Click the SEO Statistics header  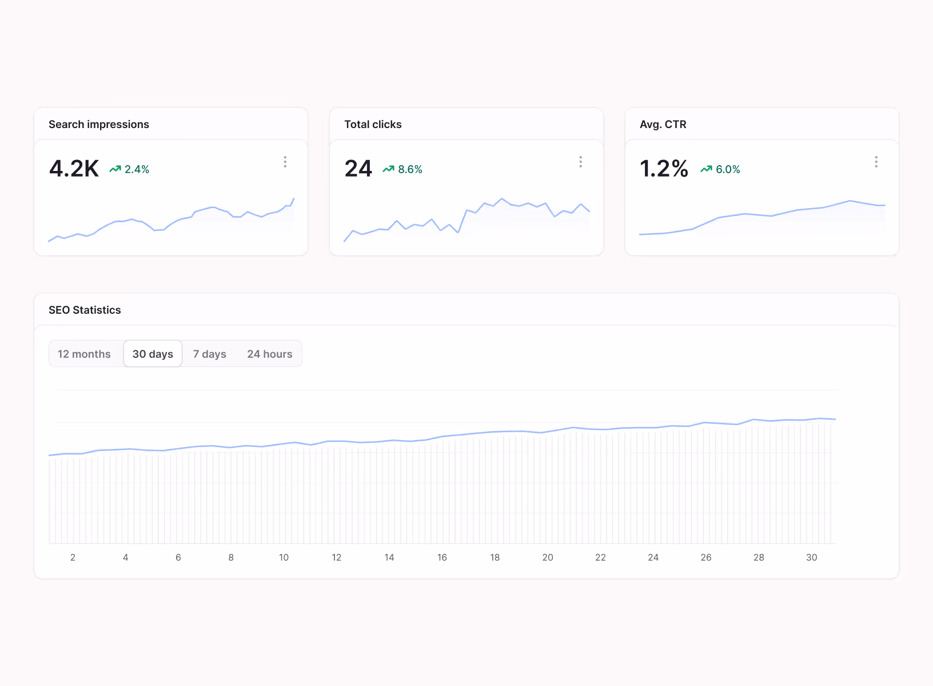click(x=85, y=310)
